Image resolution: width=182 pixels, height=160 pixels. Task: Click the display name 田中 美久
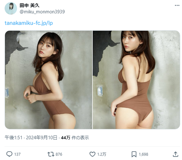pyautogui.click(x=29, y=5)
